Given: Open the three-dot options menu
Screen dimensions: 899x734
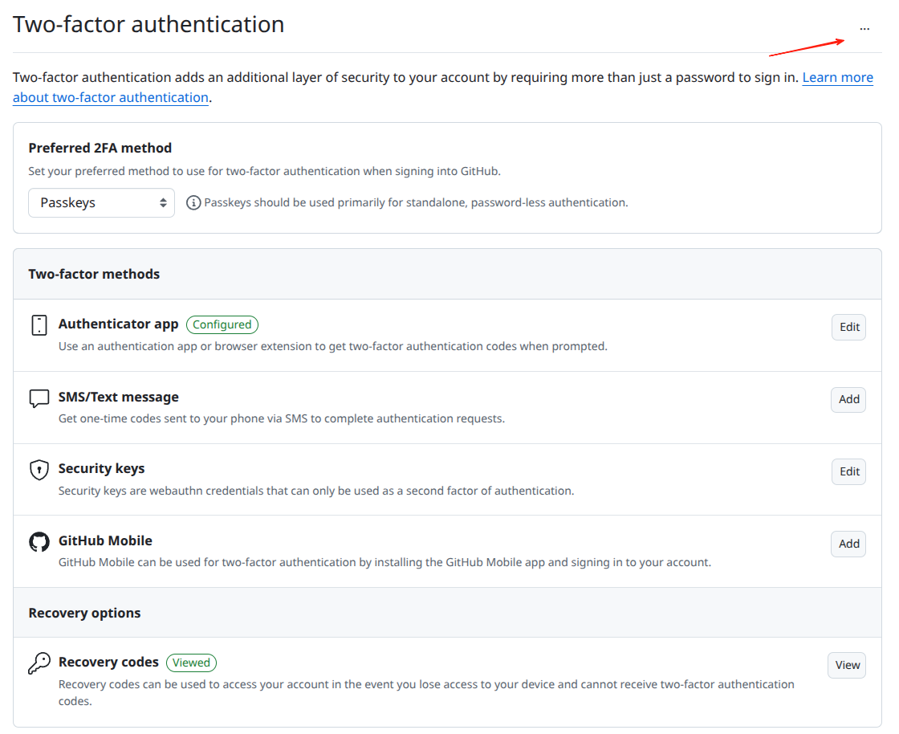Looking at the screenshot, I should point(864,29).
